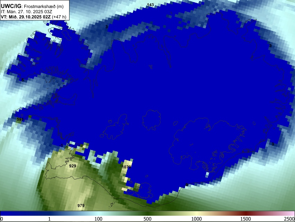This screenshot has height=222, width=295.
Task: Click the valid time "VT: Mið. 29.10.2025 02Z"
Action: [x=26, y=17]
